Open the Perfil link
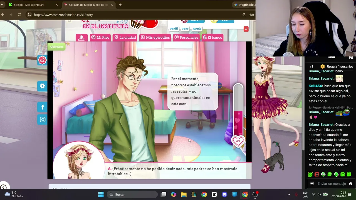 point(174,29)
